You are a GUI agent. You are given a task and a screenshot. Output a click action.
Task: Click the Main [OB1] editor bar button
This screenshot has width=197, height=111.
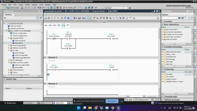tap(60, 103)
